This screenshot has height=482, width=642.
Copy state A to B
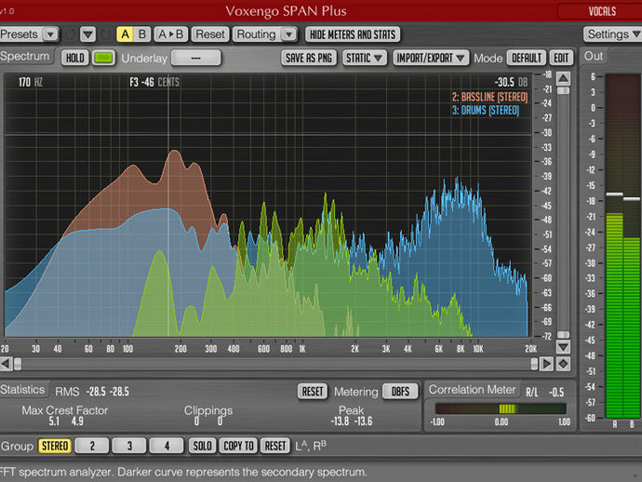(x=171, y=34)
